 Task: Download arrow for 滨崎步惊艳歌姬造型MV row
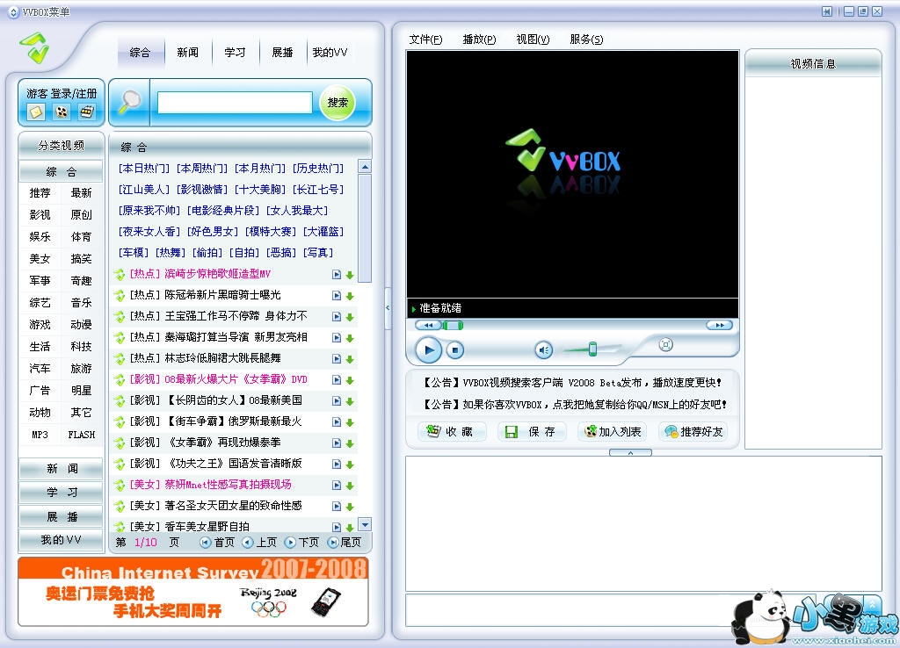350,275
